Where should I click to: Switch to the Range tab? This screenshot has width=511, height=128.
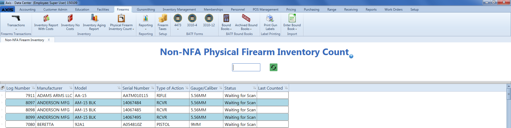click(x=332, y=10)
